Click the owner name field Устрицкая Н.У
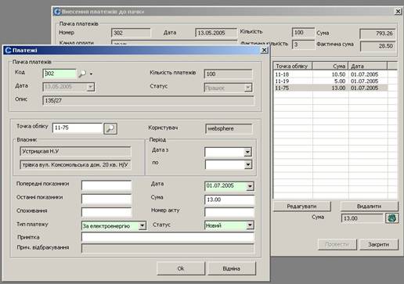This screenshot has width=404, height=284. coord(75,152)
